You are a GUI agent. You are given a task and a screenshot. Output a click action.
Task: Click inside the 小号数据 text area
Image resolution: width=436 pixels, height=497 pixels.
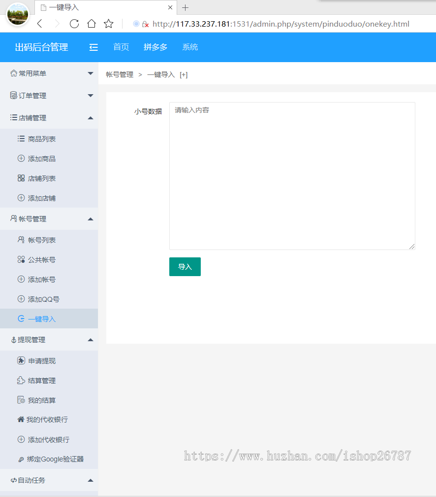coord(292,175)
